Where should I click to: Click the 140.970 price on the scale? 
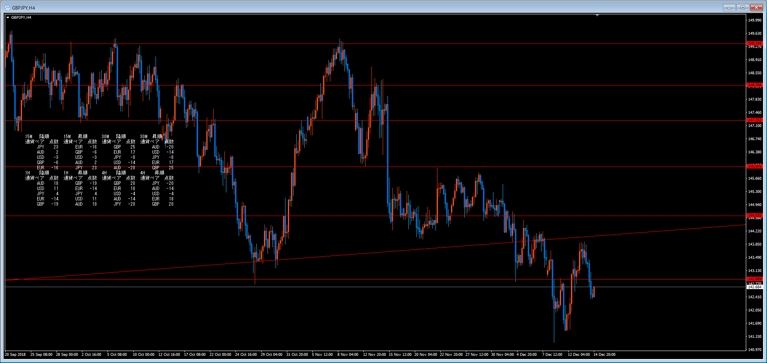pyautogui.click(x=755, y=350)
